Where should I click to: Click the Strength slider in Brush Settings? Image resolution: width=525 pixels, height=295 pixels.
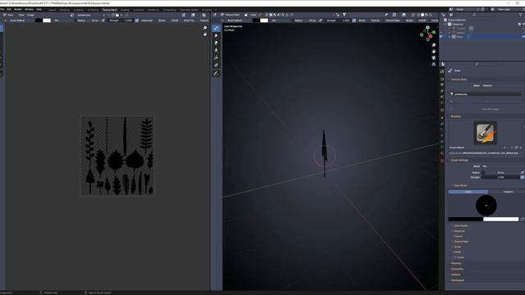(x=500, y=177)
